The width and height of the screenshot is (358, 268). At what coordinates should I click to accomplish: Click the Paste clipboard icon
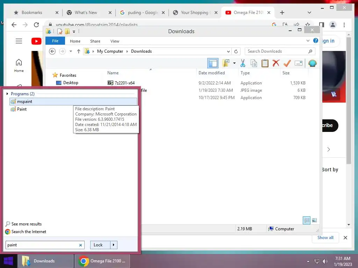(265, 63)
